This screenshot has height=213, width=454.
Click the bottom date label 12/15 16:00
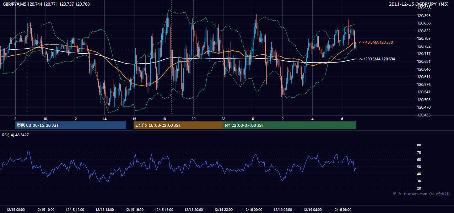[x=134, y=210]
